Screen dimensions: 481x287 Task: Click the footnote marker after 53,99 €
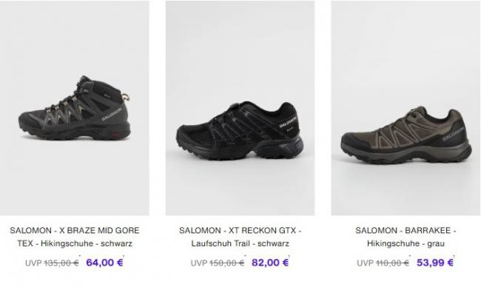tap(454, 256)
